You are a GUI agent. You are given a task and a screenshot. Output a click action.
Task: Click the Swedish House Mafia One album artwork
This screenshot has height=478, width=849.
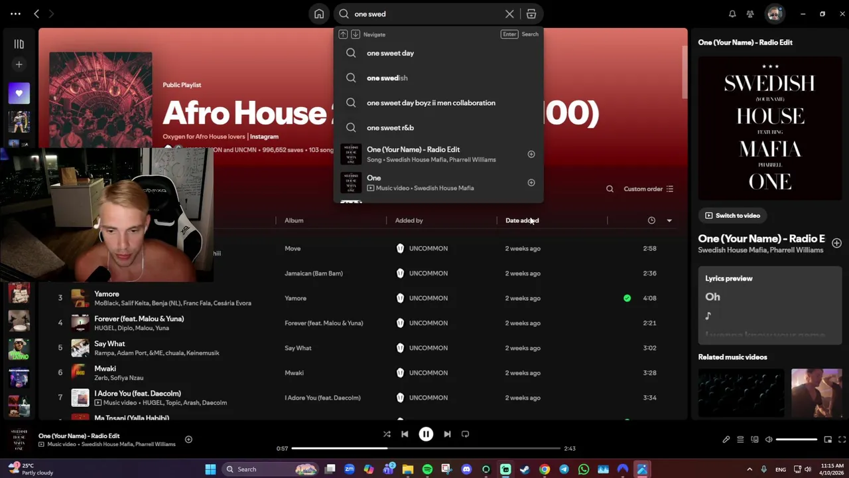point(770,128)
